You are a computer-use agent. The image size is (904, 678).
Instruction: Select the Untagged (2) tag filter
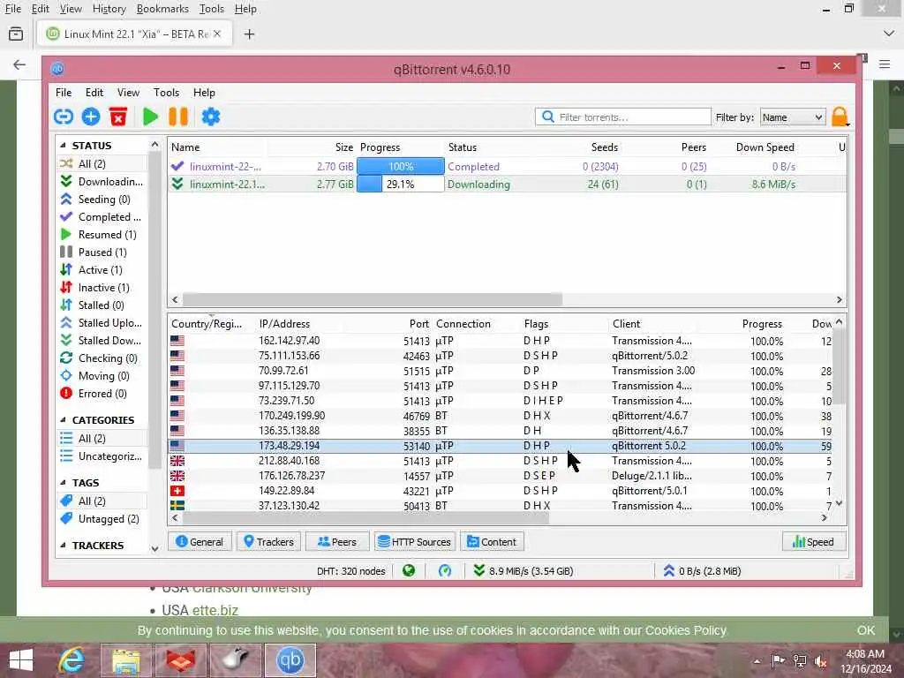[x=102, y=519]
